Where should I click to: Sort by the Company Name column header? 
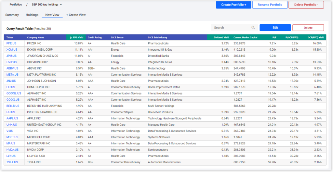(35, 38)
